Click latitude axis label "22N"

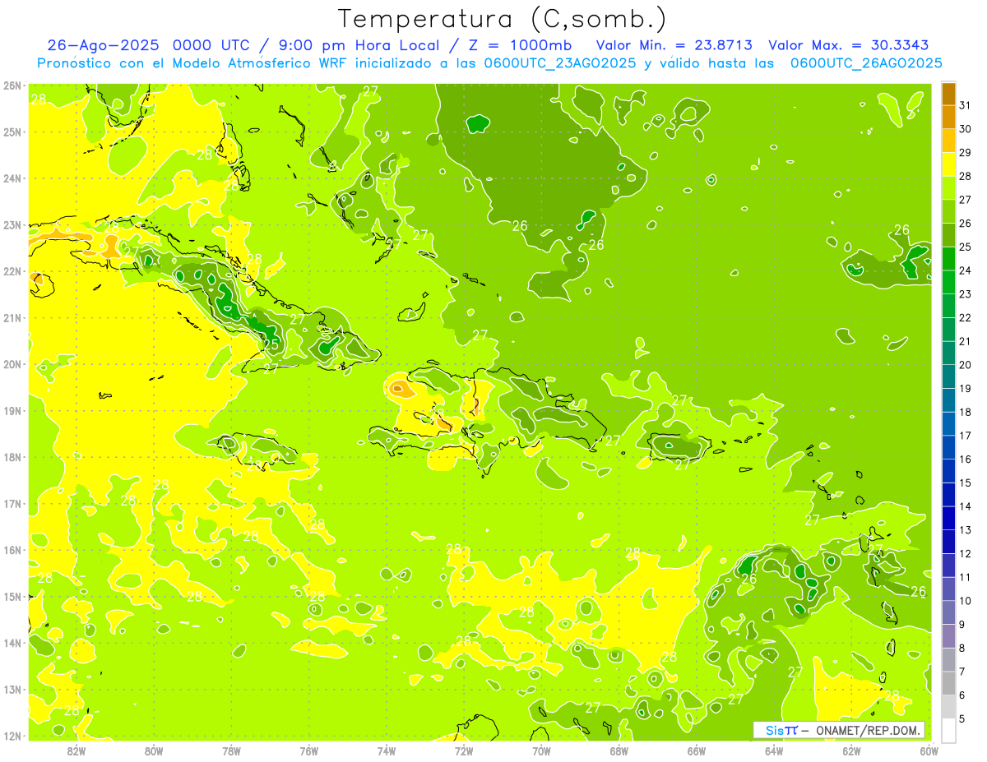12,271
